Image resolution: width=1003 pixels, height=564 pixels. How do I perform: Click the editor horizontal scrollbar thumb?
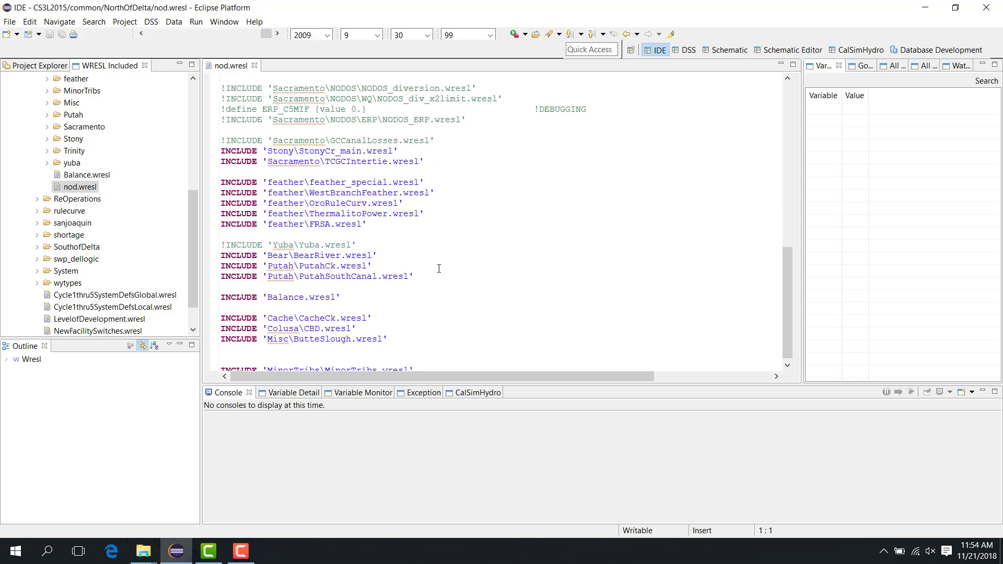pyautogui.click(x=442, y=377)
